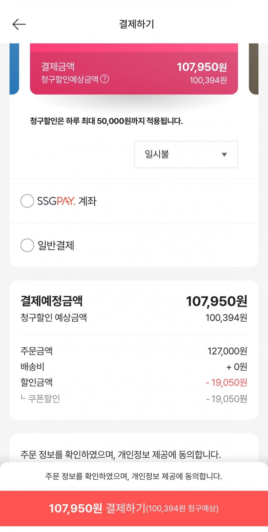Select the 일반결제 radio button
The width and height of the screenshot is (268, 532).
pyautogui.click(x=27, y=245)
